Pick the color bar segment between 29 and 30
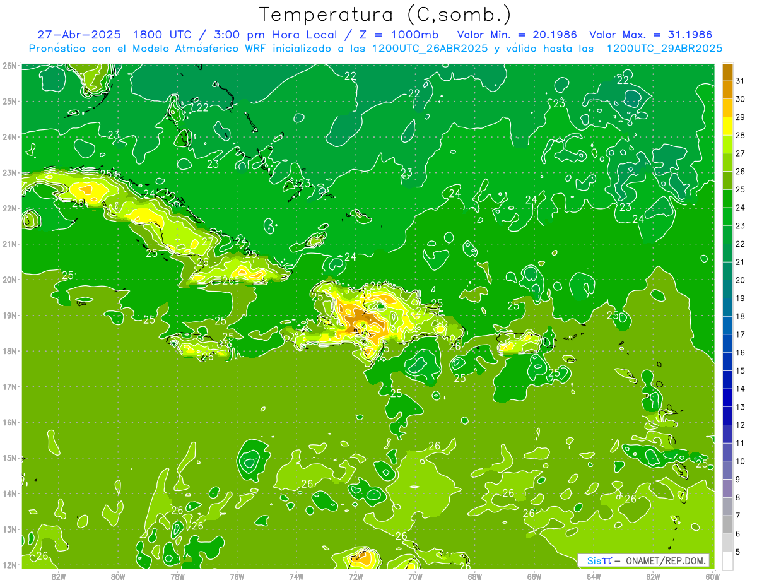This screenshot has height=585, width=757. click(727, 108)
